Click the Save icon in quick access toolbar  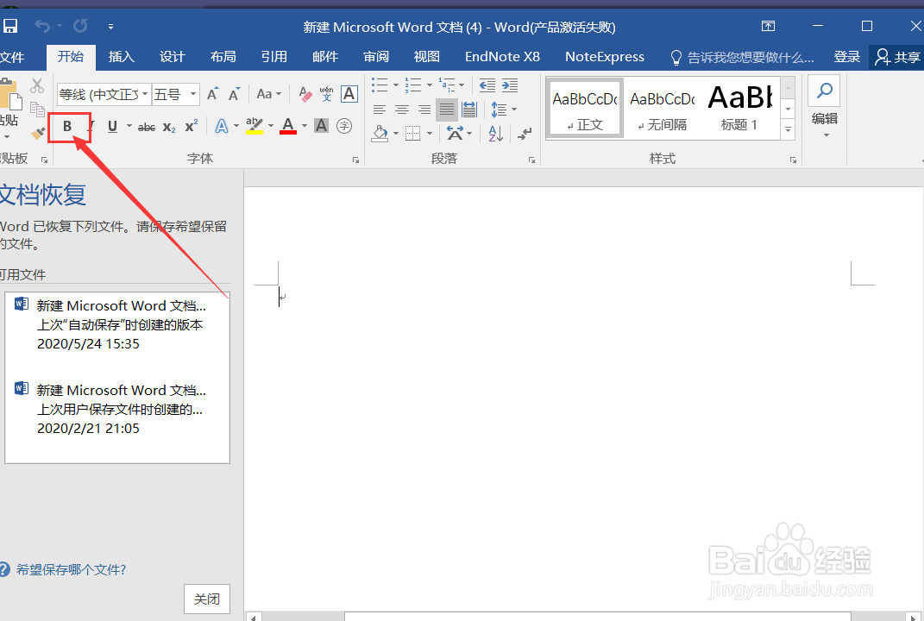point(10,26)
